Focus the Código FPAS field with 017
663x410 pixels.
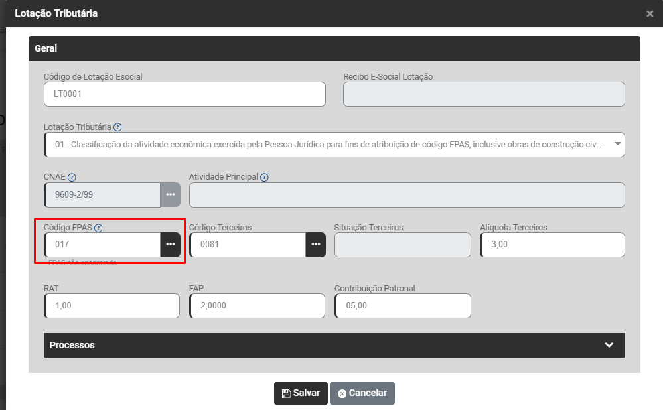pyautogui.click(x=102, y=245)
